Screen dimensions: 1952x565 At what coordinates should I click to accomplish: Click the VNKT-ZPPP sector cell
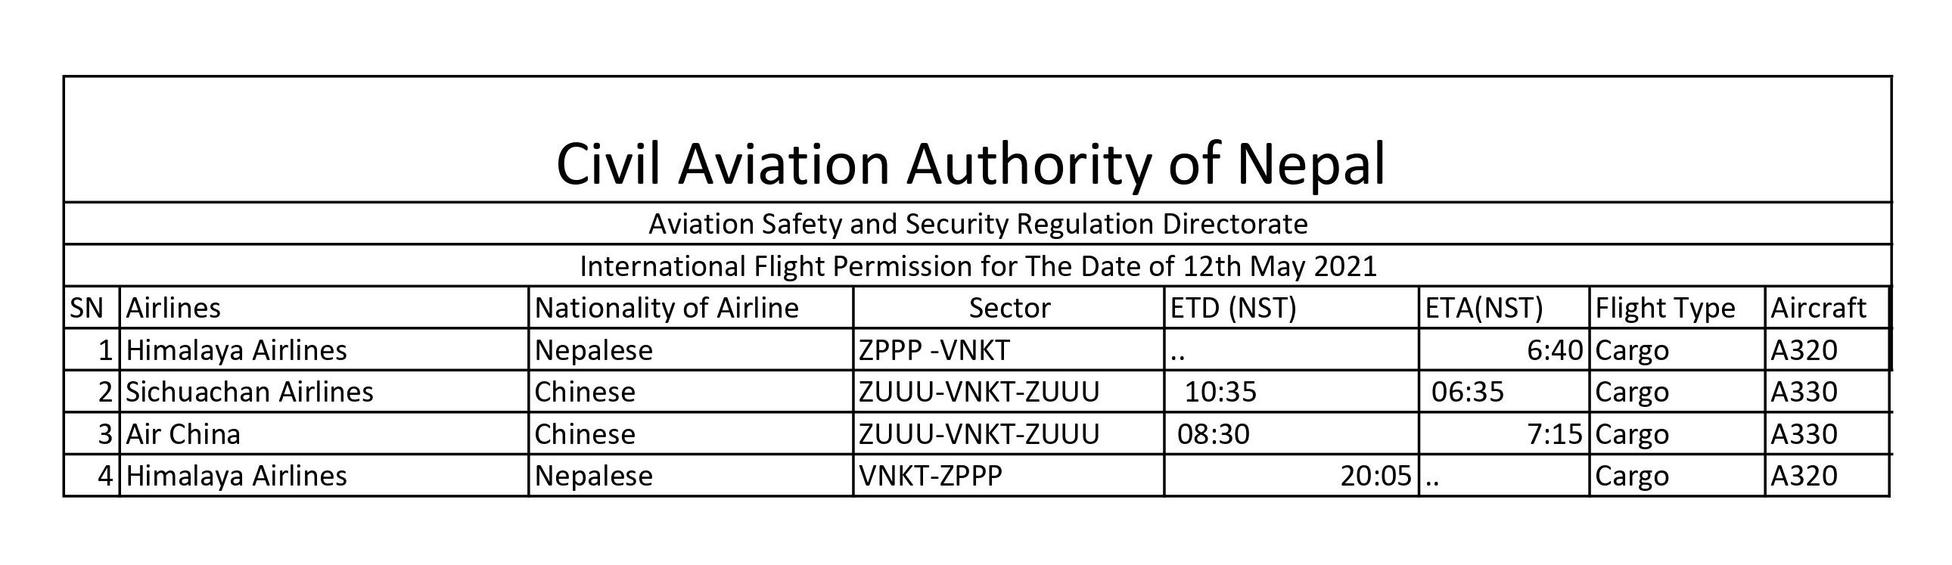(x=931, y=477)
